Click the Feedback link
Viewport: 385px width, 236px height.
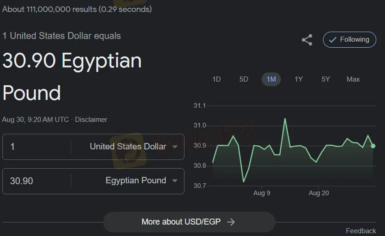coord(361,231)
